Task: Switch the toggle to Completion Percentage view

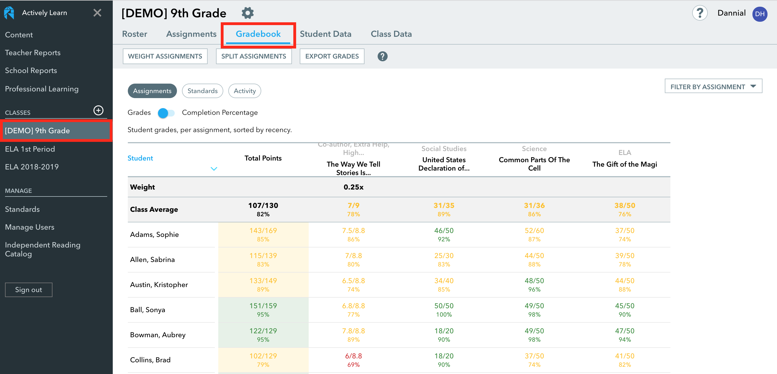Action: click(x=166, y=113)
